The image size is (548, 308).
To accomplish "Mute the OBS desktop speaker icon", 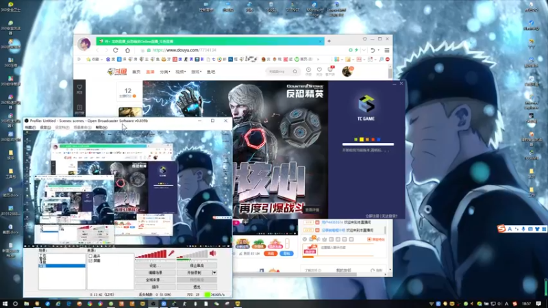I will pyautogui.click(x=213, y=253).
